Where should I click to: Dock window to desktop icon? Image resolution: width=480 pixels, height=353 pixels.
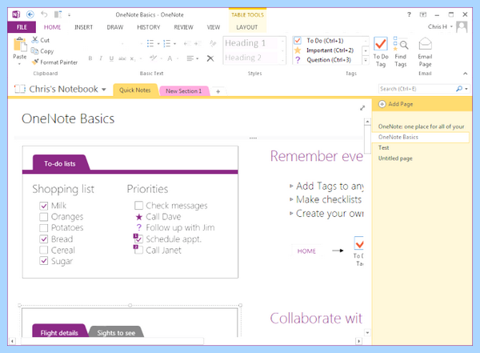pyautogui.click(x=58, y=14)
